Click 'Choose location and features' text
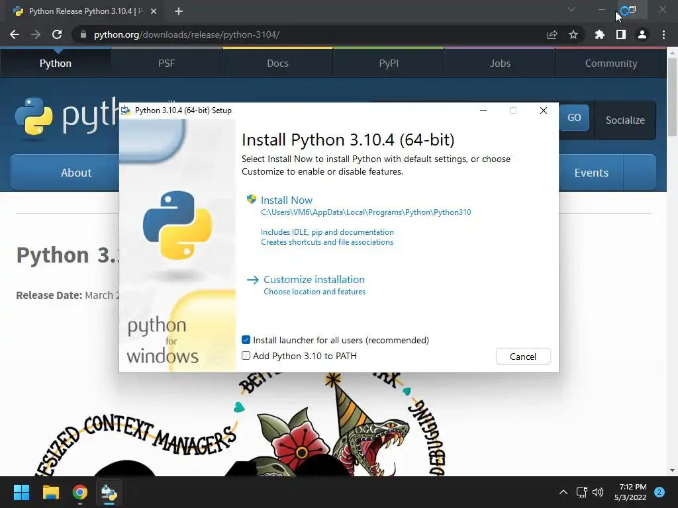 coord(315,292)
